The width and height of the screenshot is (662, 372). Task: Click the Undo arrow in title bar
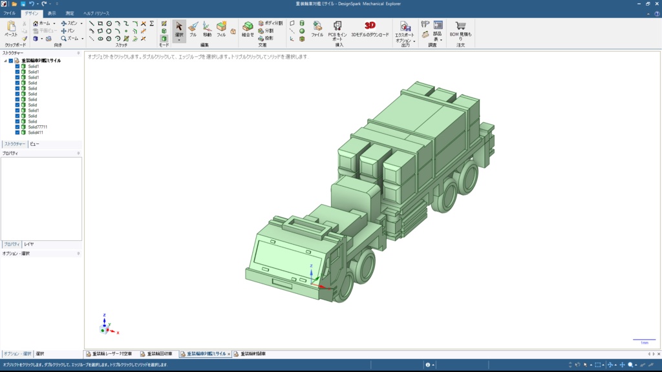[31, 4]
